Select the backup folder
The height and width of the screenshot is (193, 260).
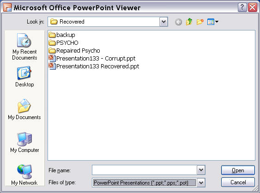point(62,35)
